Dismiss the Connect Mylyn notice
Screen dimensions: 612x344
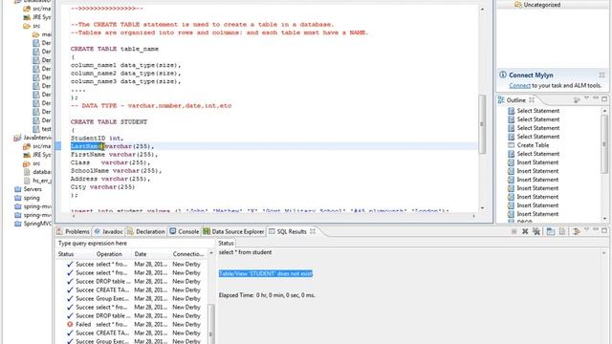[x=601, y=75]
